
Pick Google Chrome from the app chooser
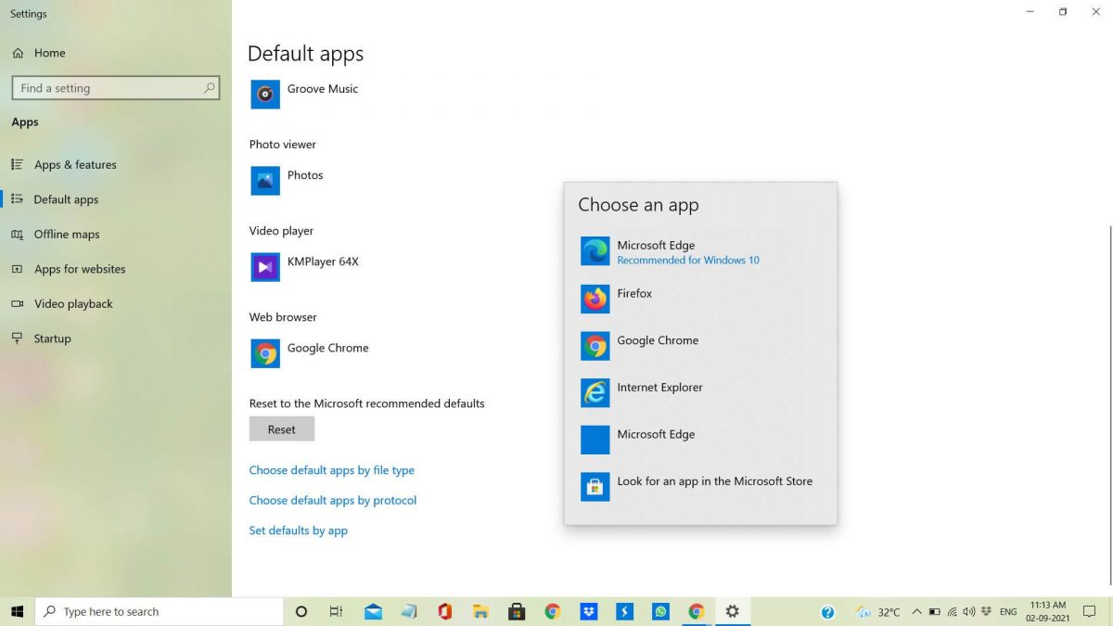click(x=658, y=345)
